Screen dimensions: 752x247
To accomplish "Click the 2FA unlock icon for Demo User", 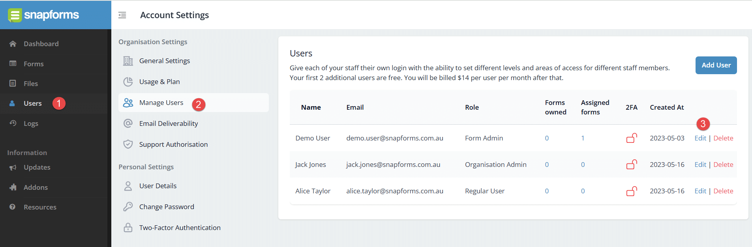I will (632, 138).
